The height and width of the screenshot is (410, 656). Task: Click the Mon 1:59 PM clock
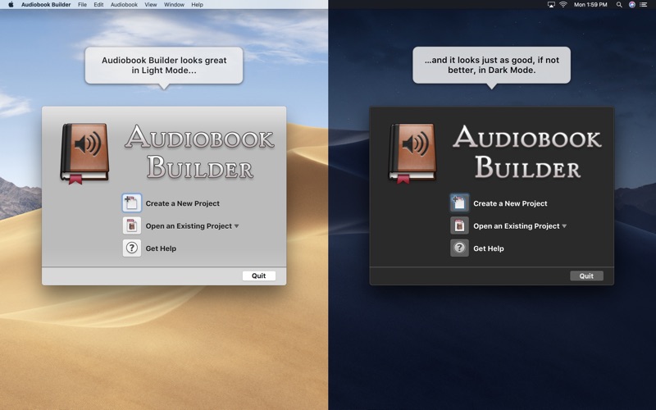click(590, 5)
